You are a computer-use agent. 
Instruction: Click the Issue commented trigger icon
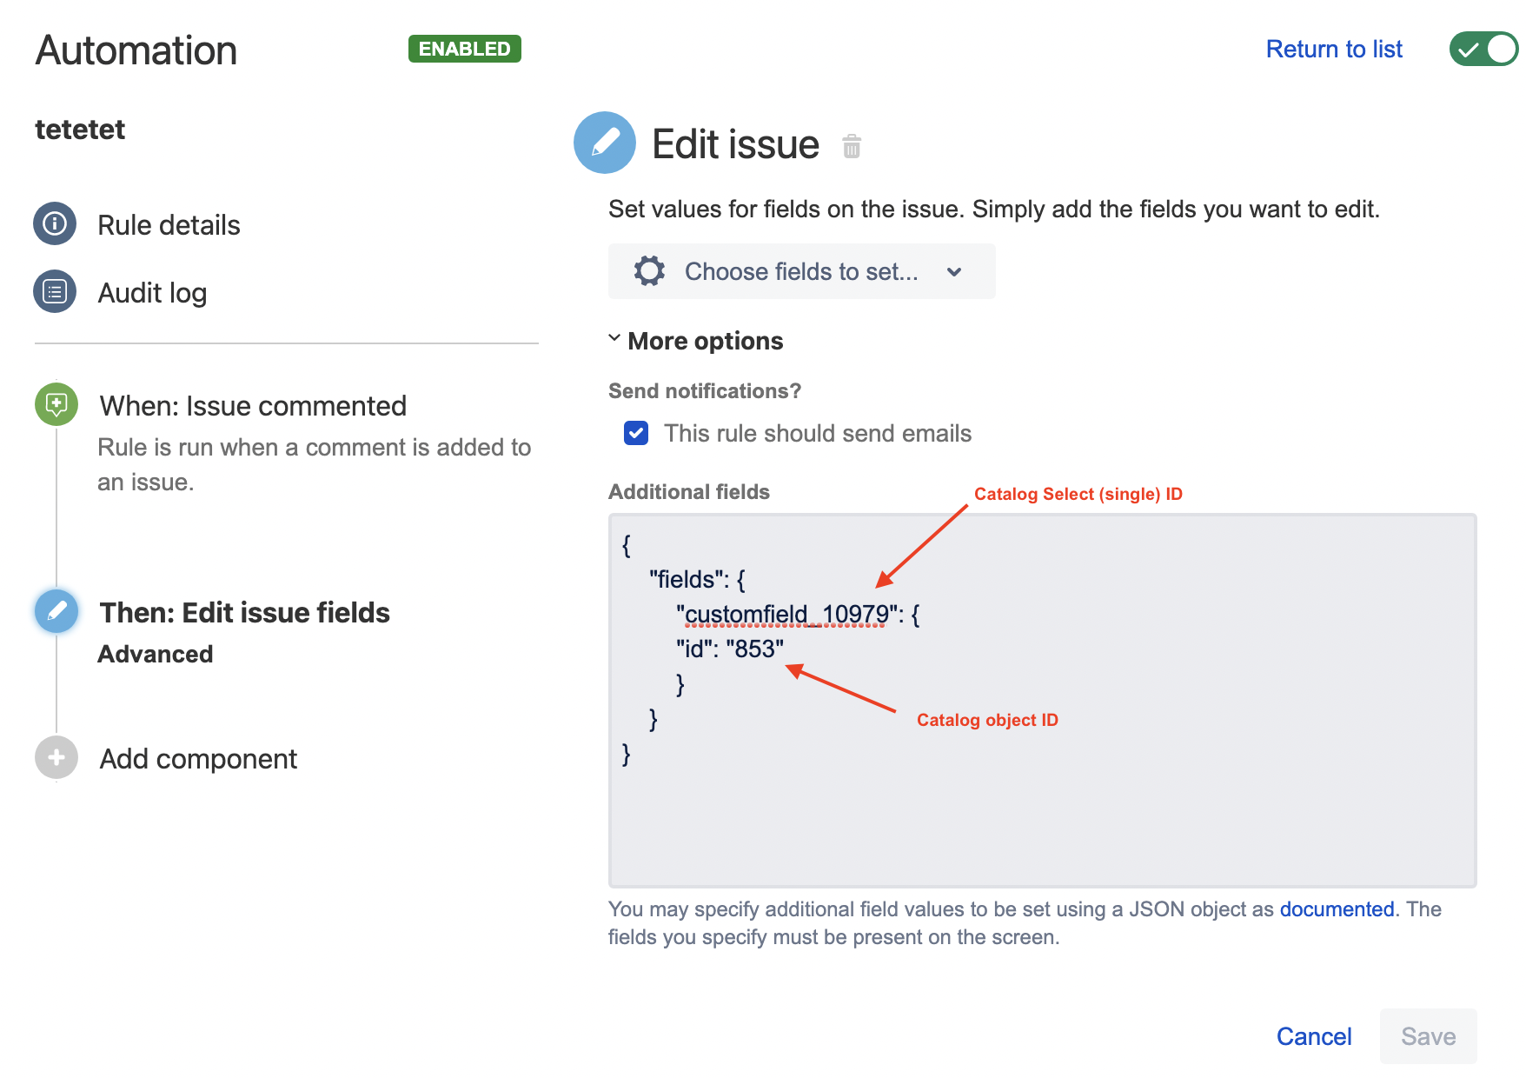pos(56,404)
